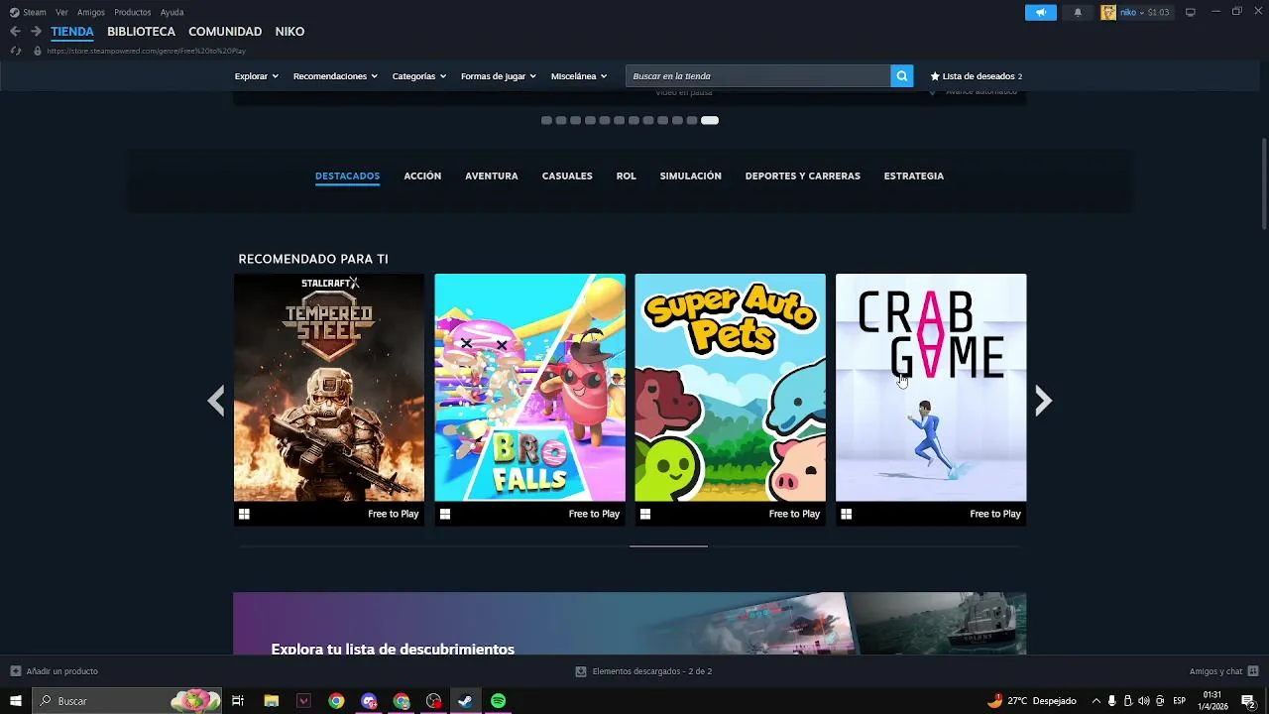Click the Steam logo menu
The width and height of the screenshot is (1269, 714).
[28, 12]
